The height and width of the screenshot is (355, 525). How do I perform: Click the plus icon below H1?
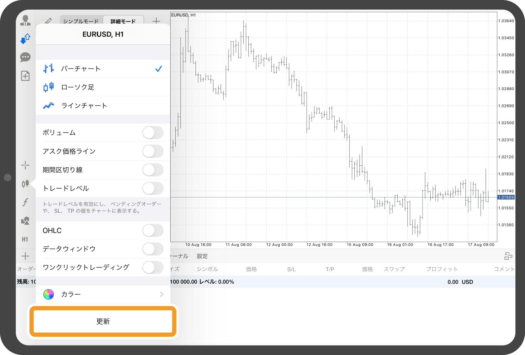pyautogui.click(x=25, y=256)
